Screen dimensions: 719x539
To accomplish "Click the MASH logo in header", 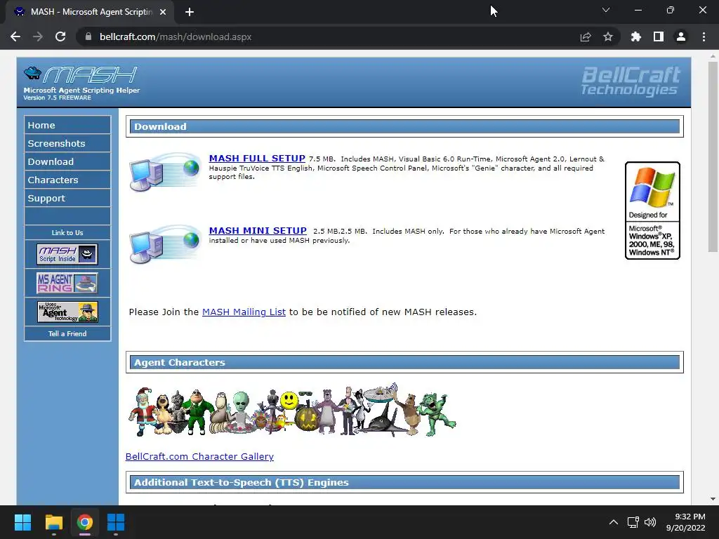I will click(81, 74).
